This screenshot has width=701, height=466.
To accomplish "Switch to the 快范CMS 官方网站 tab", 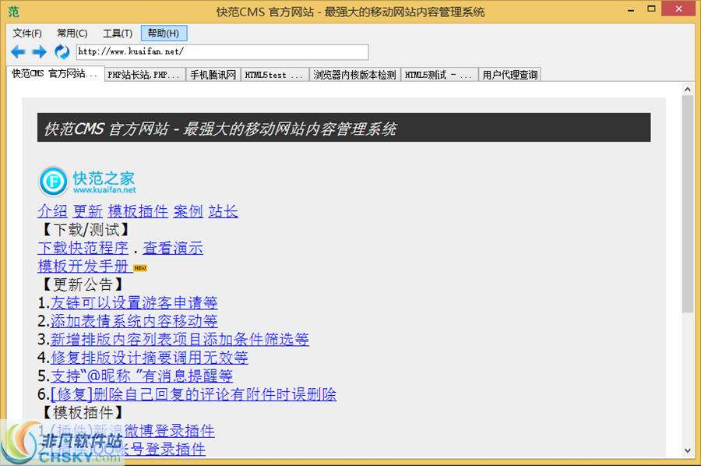I will (55, 74).
